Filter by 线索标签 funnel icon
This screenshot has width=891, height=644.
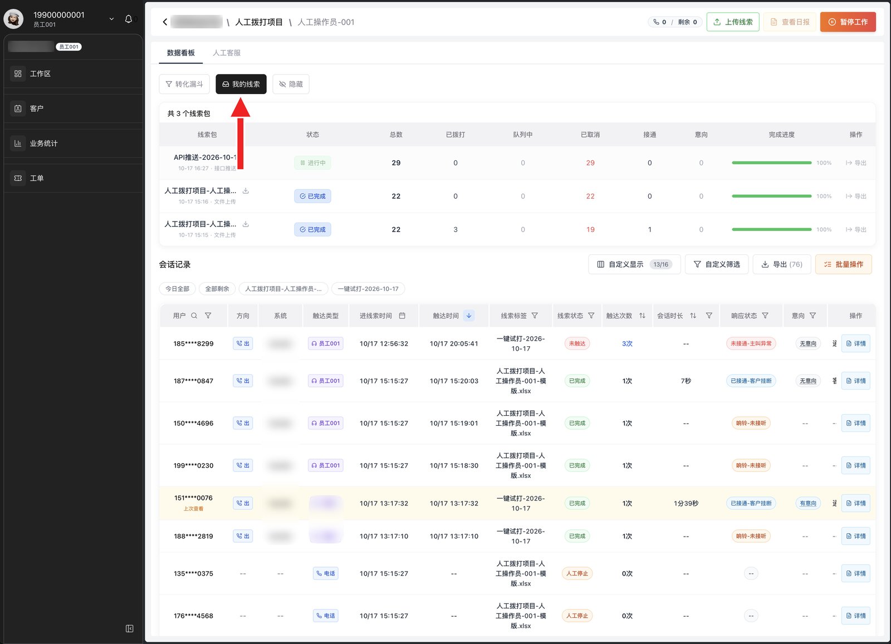coord(535,316)
